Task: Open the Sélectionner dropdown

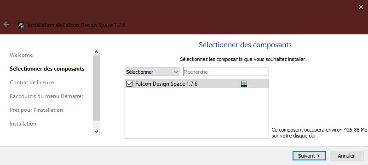Action: (152, 72)
